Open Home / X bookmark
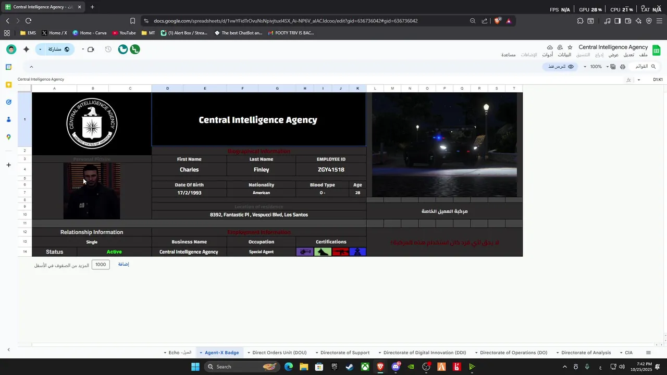Image resolution: width=667 pixels, height=375 pixels. [54, 33]
